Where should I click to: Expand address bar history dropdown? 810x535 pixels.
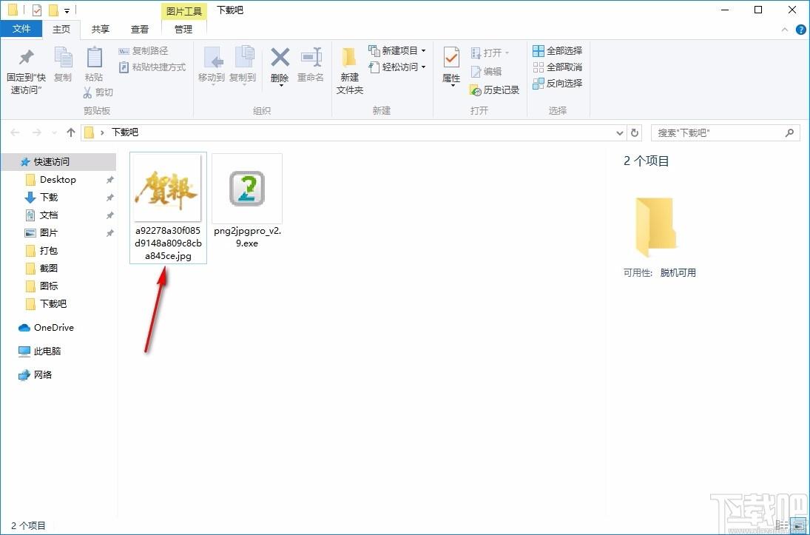click(x=620, y=133)
